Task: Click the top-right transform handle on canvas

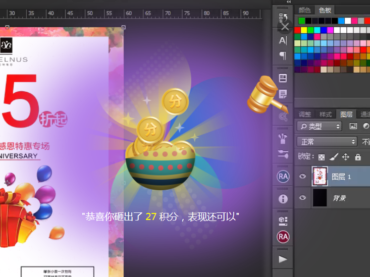Action: point(123,27)
